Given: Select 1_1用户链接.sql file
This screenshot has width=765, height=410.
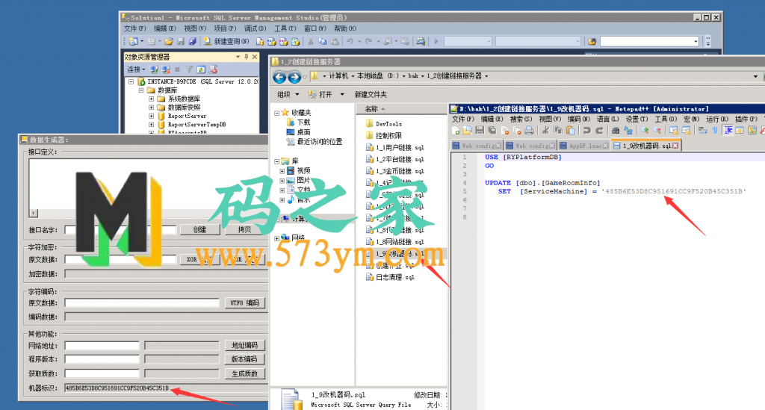Looking at the screenshot, I should point(394,147).
